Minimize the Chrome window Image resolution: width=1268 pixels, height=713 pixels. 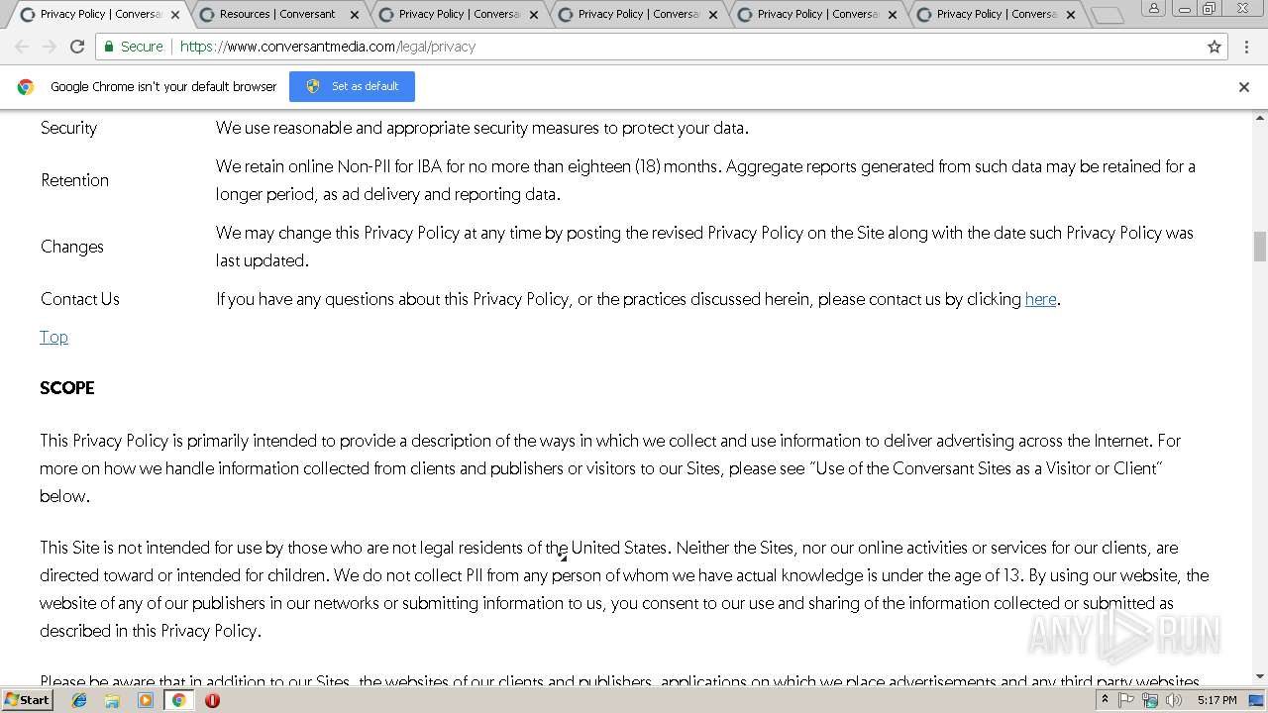click(x=1184, y=8)
